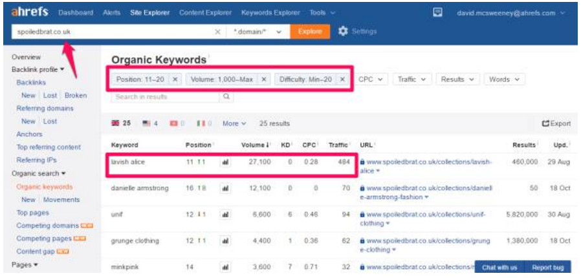Screen dimensions: 581x278
Task: Sort by the KD column header
Action: (285, 145)
